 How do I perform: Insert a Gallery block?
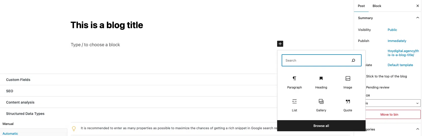(321, 105)
